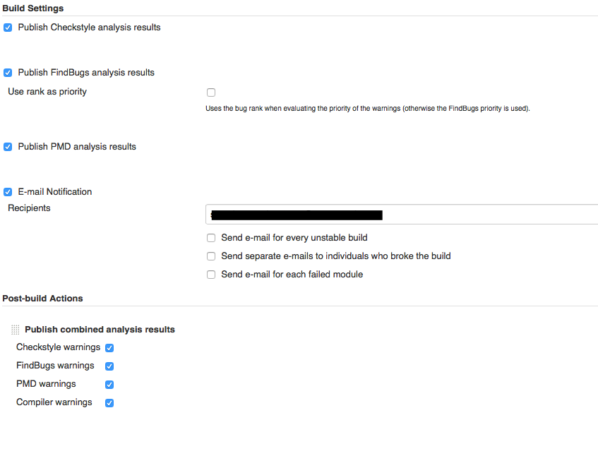Select the Publish combined analysis results title
The image size is (598, 456).
click(x=100, y=330)
